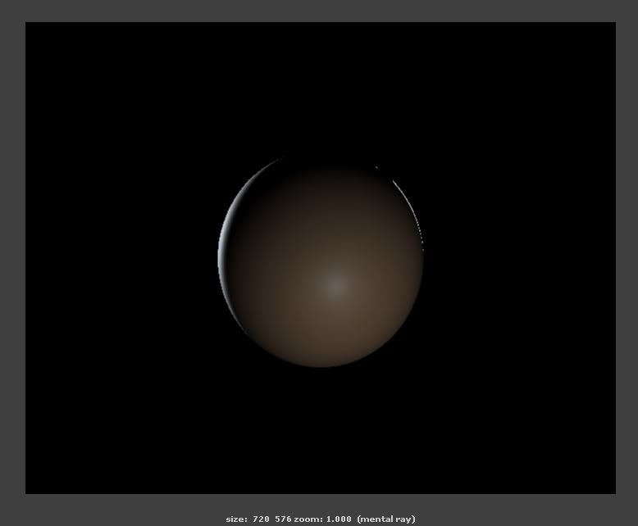Click the "size:" label in the status line
638x526 pixels.
point(236,519)
